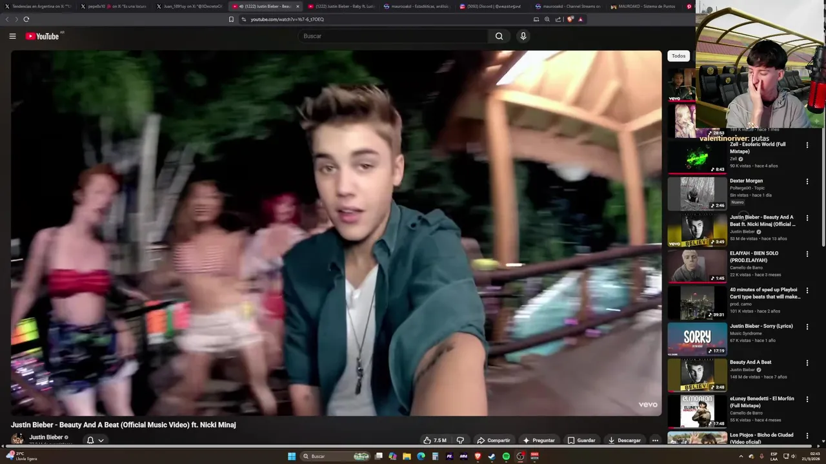Switch to MAUROAKD Sistema de Puntos tab
Screen dimensions: 826x464
(645, 6)
